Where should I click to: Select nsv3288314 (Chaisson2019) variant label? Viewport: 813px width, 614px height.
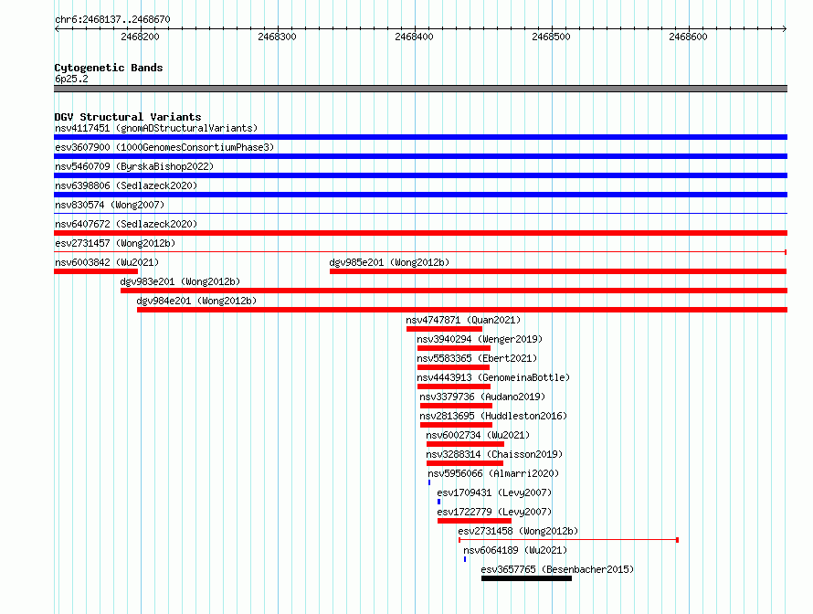pos(494,454)
